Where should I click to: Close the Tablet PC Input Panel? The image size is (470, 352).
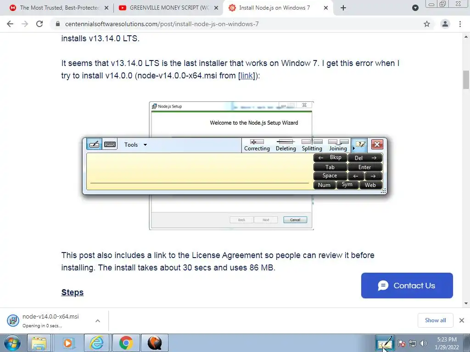[377, 144]
